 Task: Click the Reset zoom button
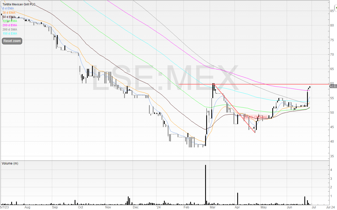[12, 41]
